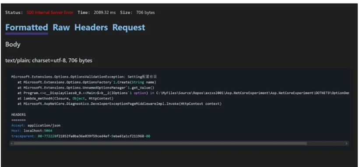Click the Accept: application/json header
This screenshot has width=359, height=167.
(36, 125)
